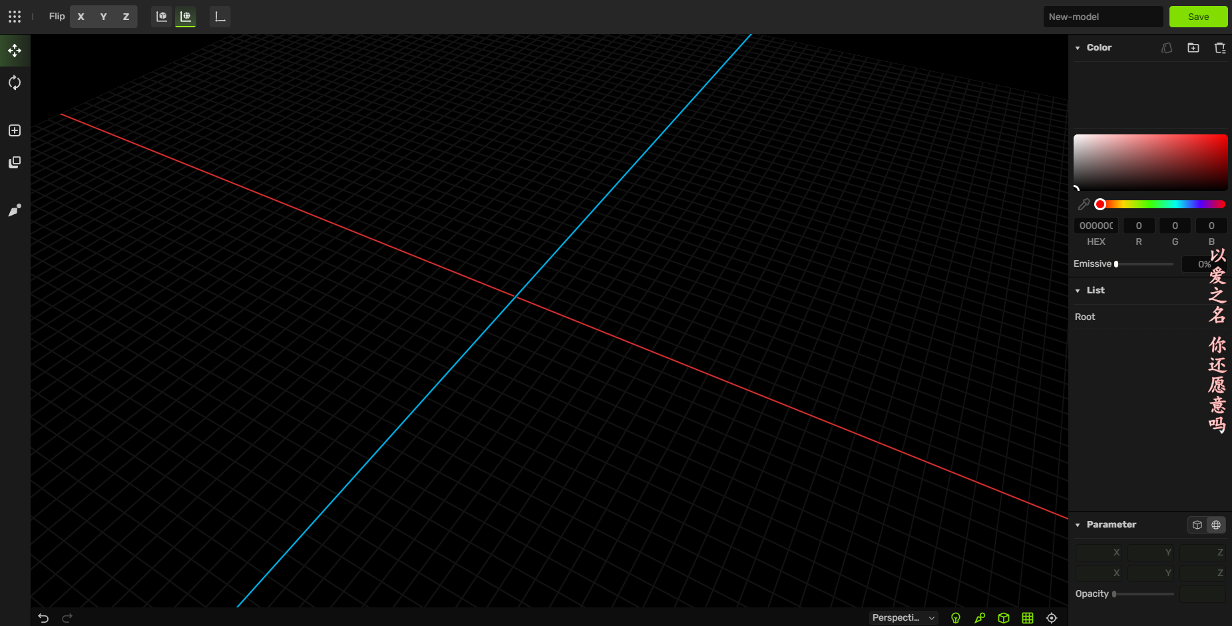
Task: Select the Rotate tool
Action: click(x=15, y=82)
